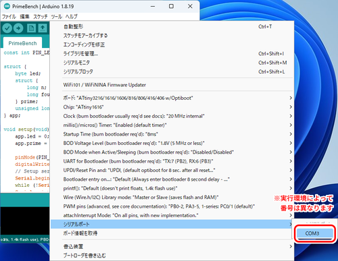Expand attachInterrupt Mode submenu
338x261 pixels.
(x=172, y=215)
